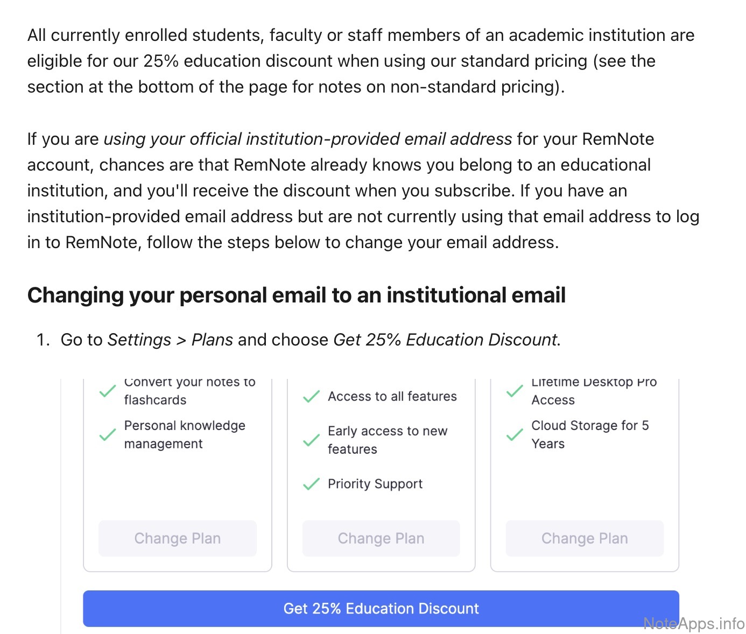Click checkmark next to Lifetime Desktop Pro Access

(515, 391)
